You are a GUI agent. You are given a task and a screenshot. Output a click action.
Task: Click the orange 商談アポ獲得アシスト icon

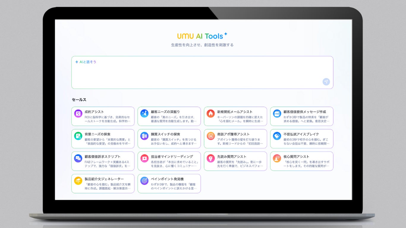(x=211, y=136)
